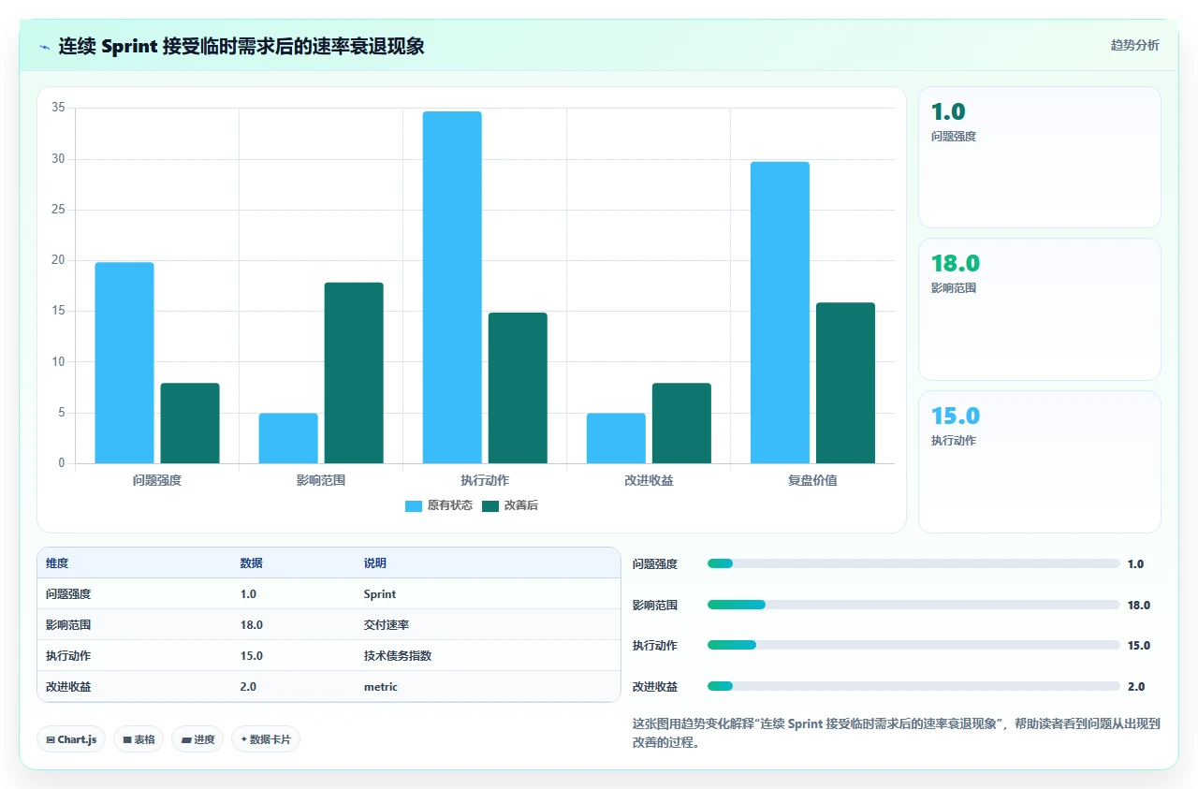Click the dark green 改善后 bar for 影响范围
Viewport: 1198px width, 789px height.
click(x=354, y=373)
